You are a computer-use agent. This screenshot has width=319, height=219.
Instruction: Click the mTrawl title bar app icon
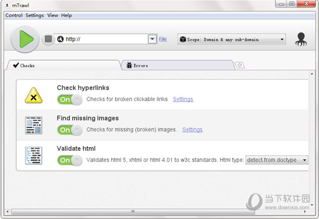[x=7, y=5]
